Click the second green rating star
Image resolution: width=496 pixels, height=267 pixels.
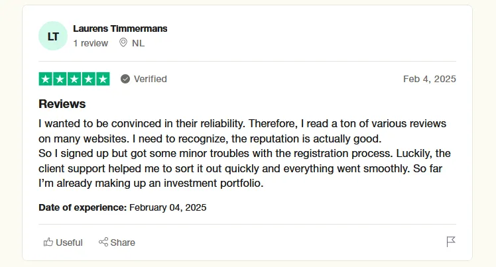(60, 79)
